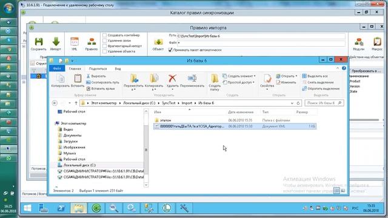Viewport: 388px width, 218px height.
Task: Click Локальный диск (C:) in the breadcrumb
Action: click(139, 103)
